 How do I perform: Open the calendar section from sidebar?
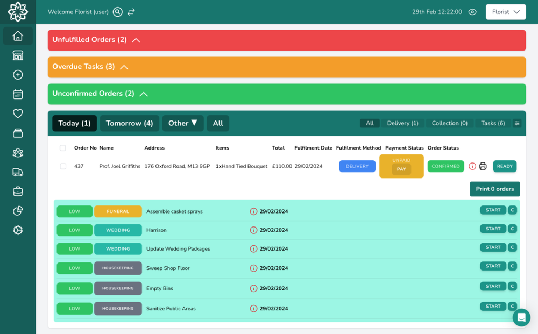[18, 94]
